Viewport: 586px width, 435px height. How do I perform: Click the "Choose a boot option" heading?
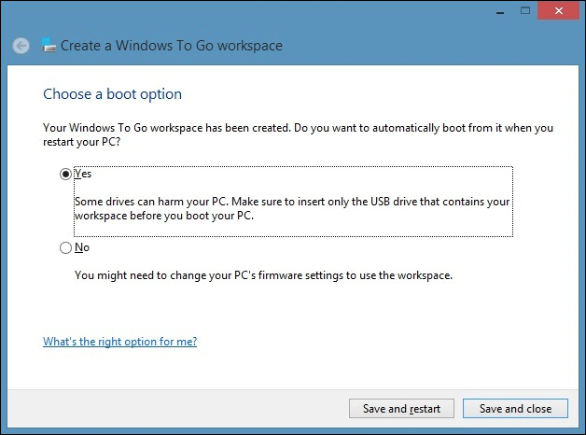point(112,94)
